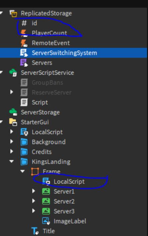The height and width of the screenshot is (236, 148).
Task: Click the icon of Frame's LocalScript
Action: coord(46,181)
